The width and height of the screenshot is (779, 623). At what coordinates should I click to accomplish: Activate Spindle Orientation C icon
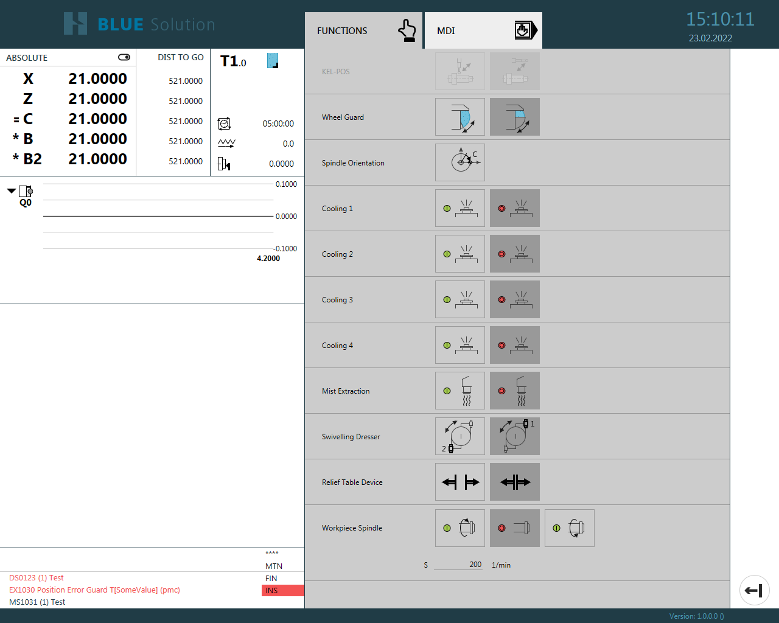(460, 162)
